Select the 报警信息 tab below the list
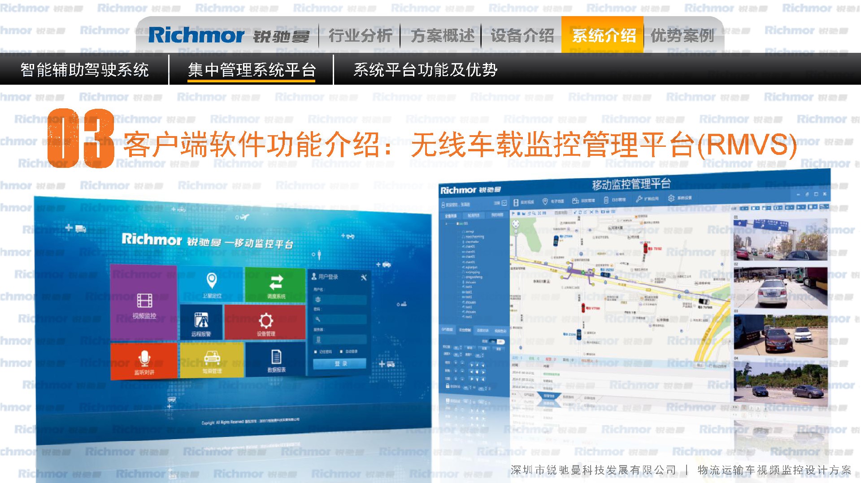Image resolution: width=861 pixels, height=483 pixels. click(x=548, y=396)
